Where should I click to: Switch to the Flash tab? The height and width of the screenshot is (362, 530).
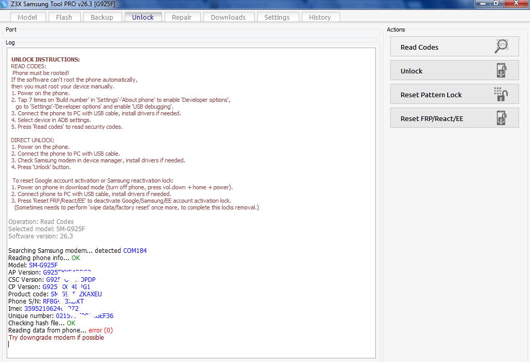[64, 17]
